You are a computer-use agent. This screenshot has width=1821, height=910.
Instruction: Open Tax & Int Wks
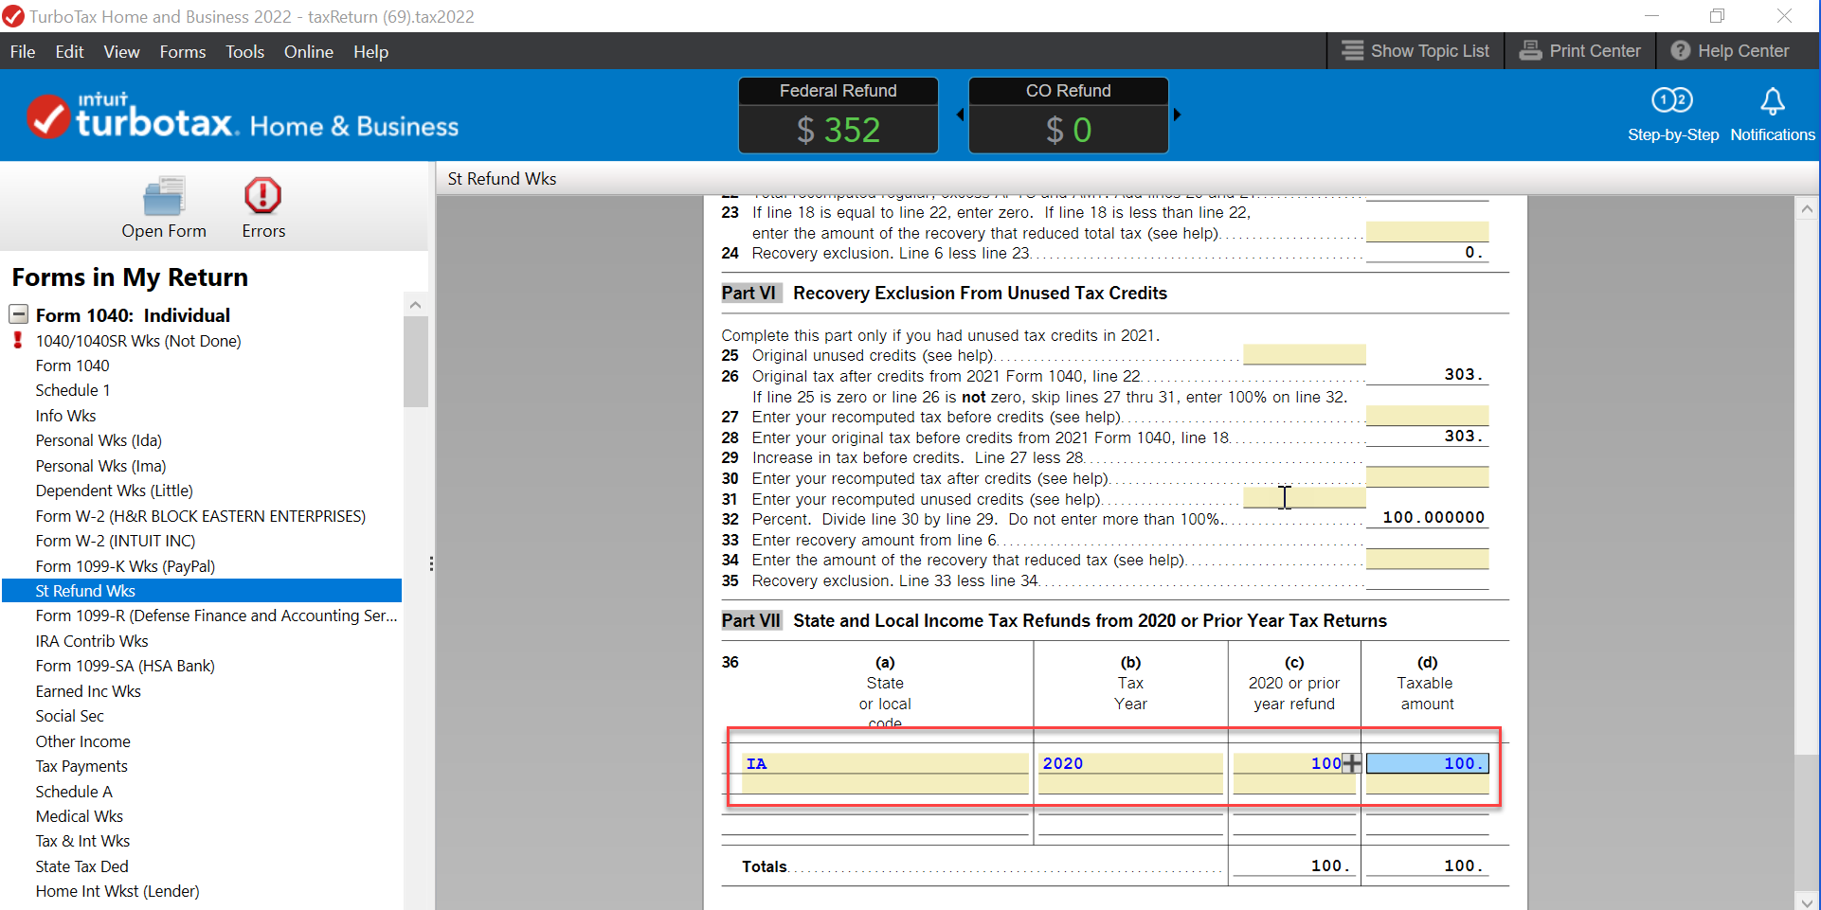pyautogui.click(x=82, y=841)
